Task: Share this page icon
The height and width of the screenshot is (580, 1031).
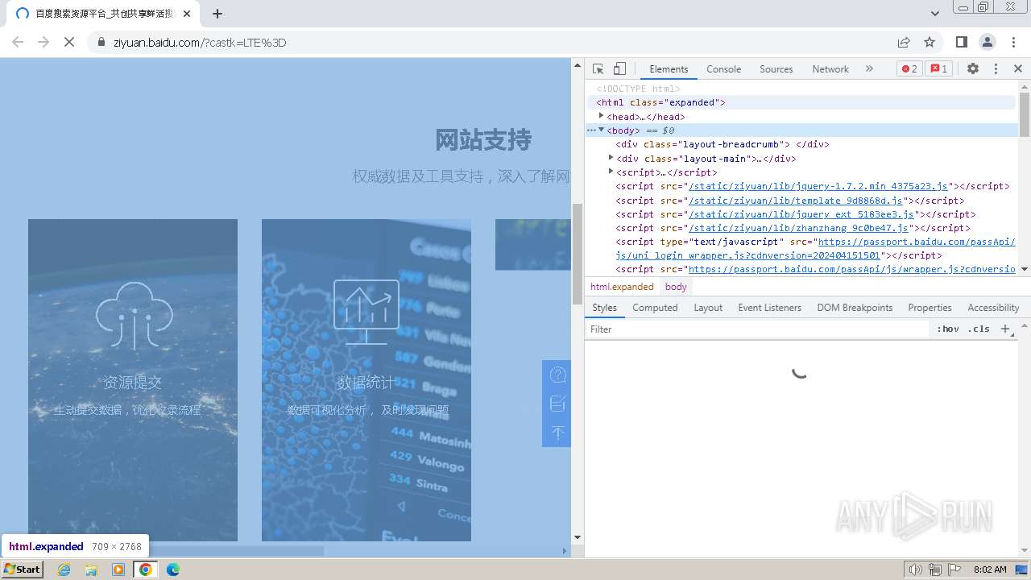Action: 904,42
